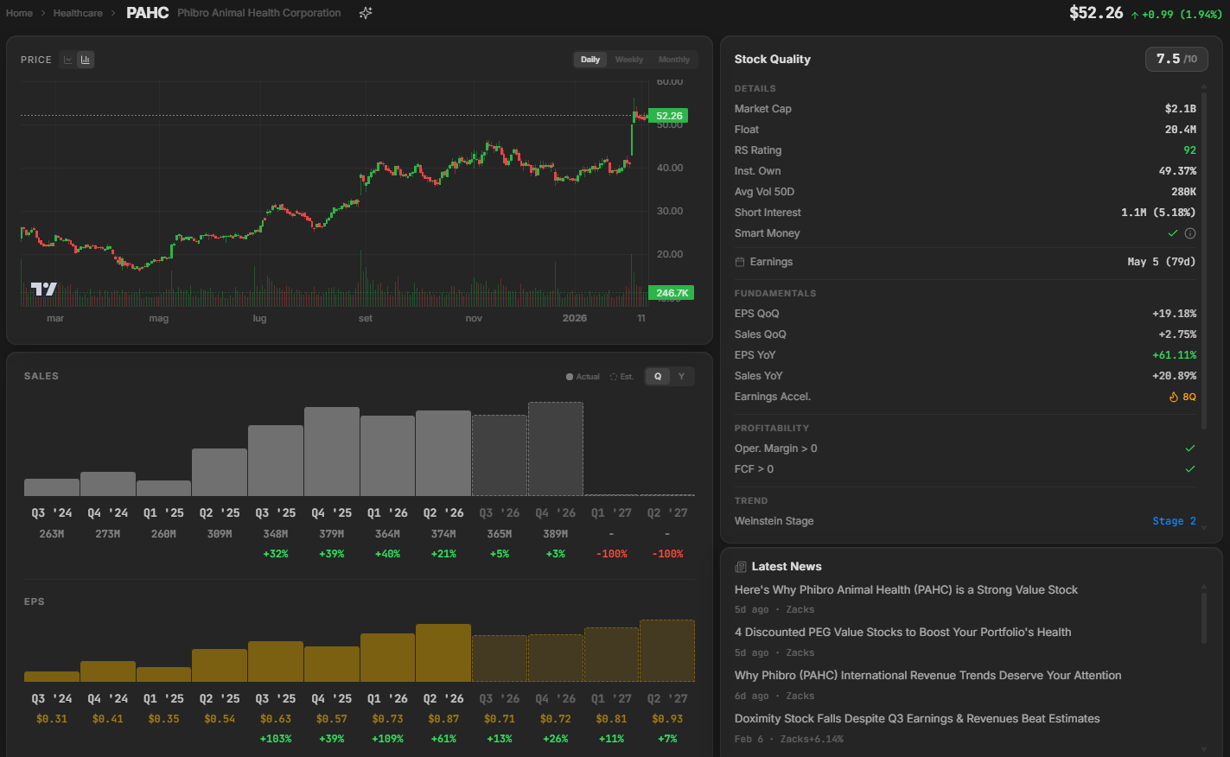Image resolution: width=1230 pixels, height=757 pixels.
Task: Open the Weinstein Stage 2 link
Action: (x=1174, y=521)
